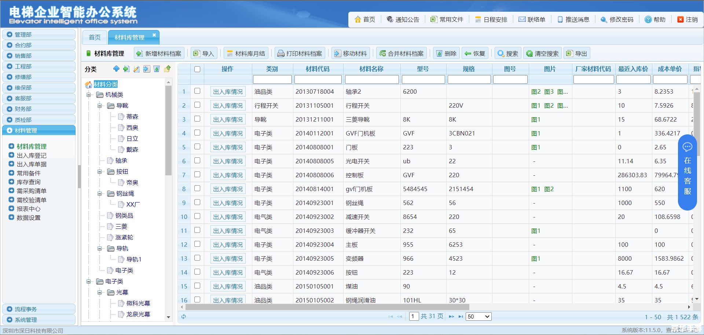The width and height of the screenshot is (704, 335).
Task: Check row 4 checkbox for GVF门机板
Action: 197,133
